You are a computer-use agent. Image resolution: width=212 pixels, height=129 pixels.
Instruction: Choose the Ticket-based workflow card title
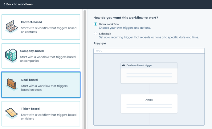click(30, 109)
